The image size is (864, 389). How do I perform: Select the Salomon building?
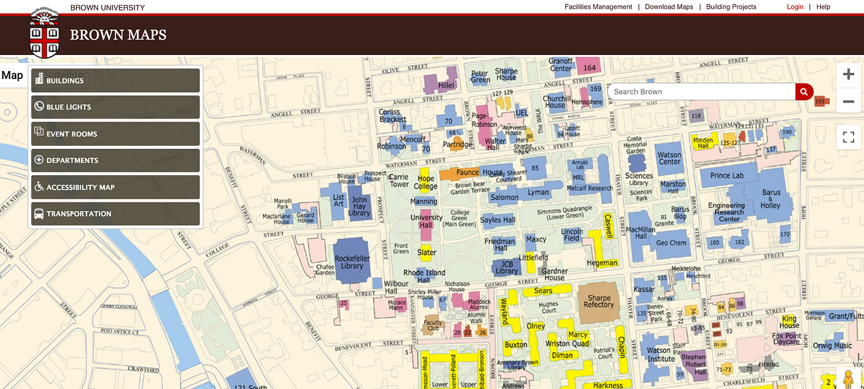coord(504,198)
